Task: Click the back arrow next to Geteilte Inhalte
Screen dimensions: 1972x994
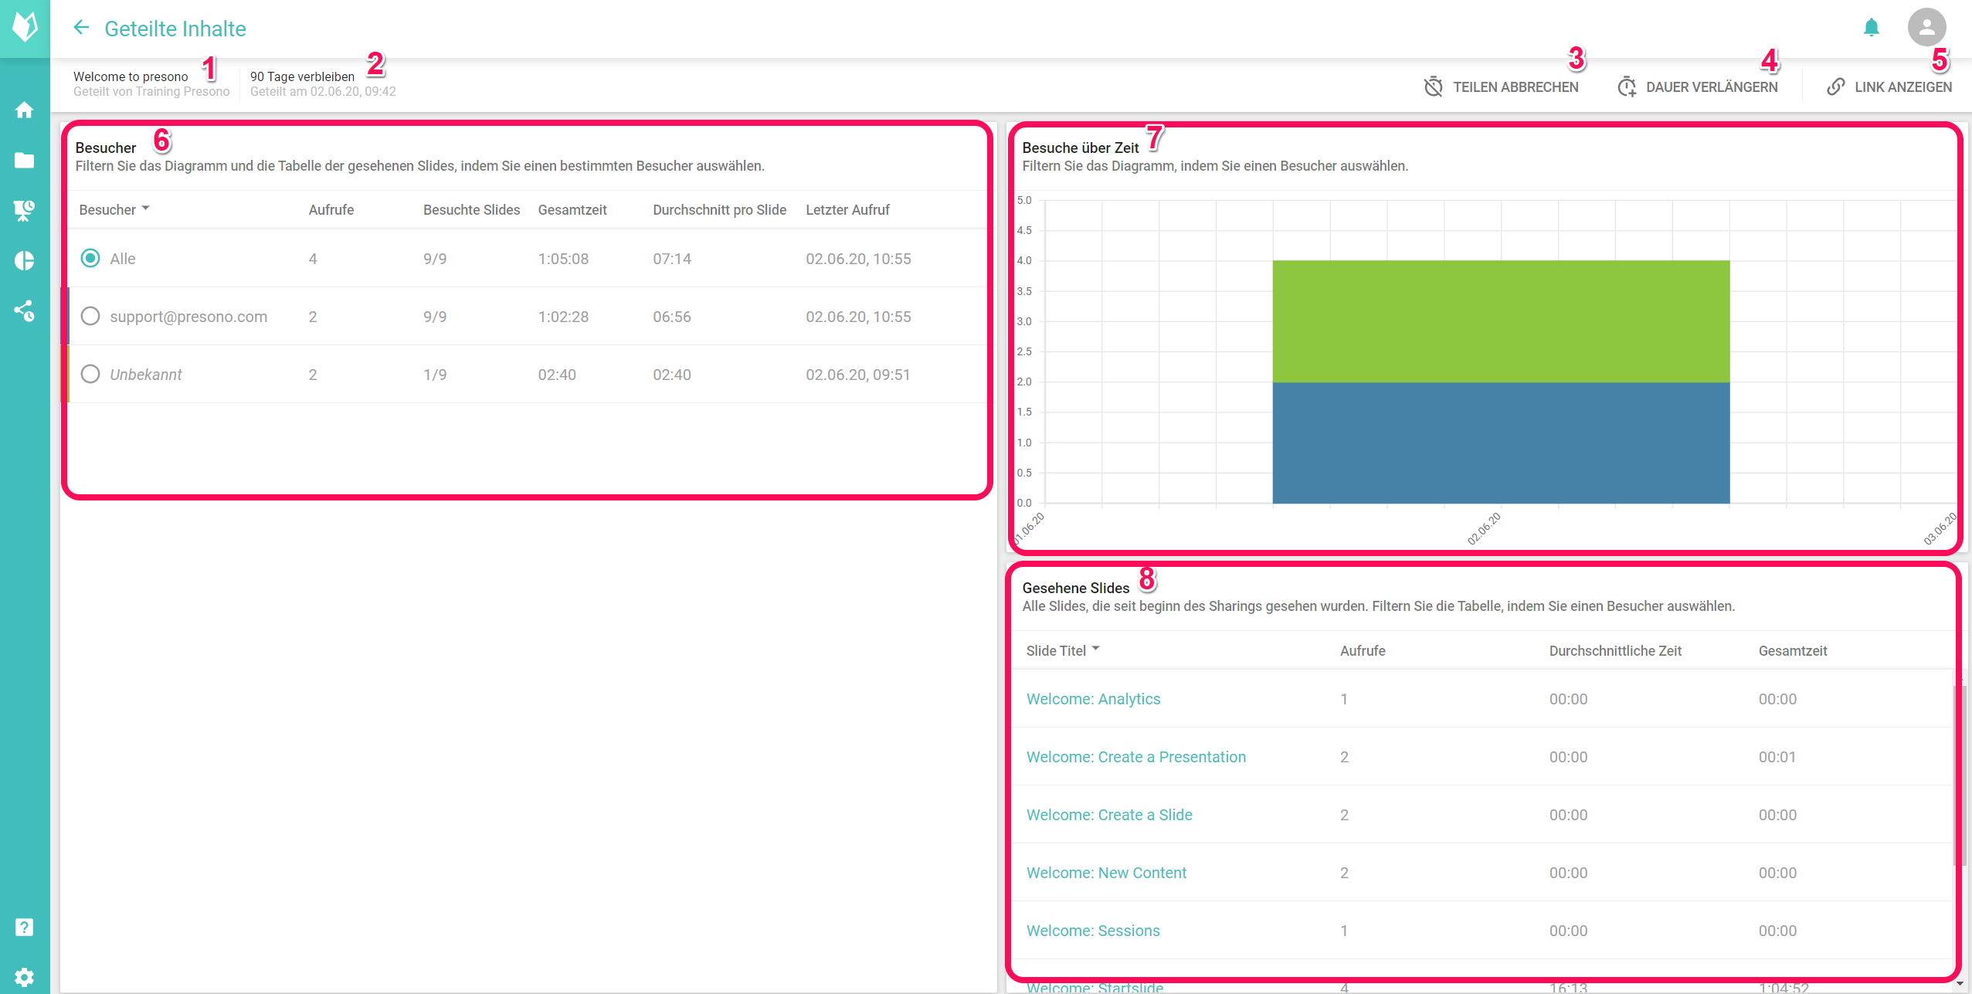Action: 81,29
